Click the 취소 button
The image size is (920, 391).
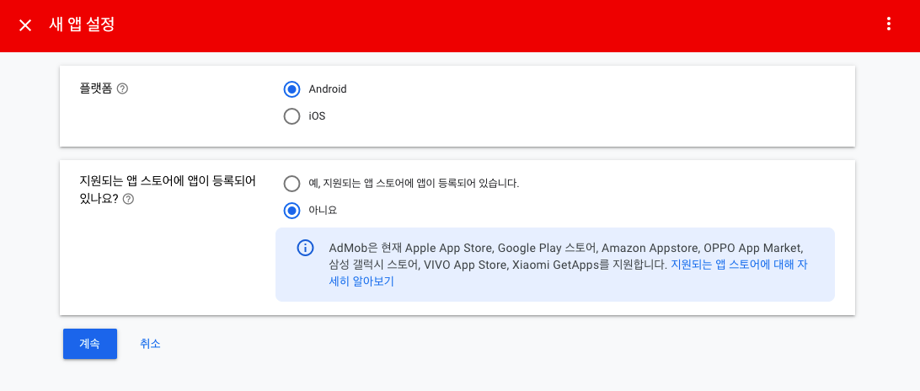pyautogui.click(x=150, y=344)
